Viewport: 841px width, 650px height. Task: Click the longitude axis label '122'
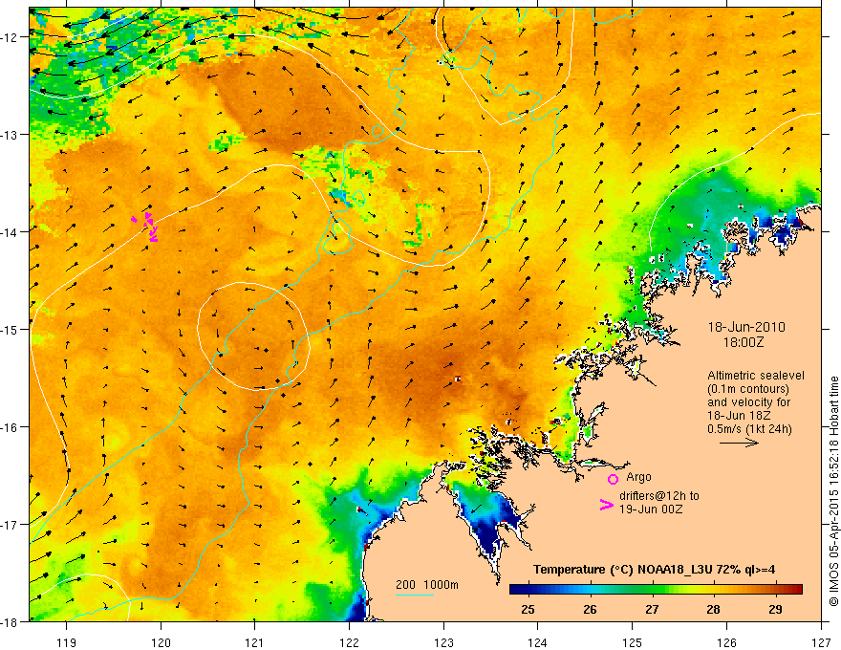tap(349, 642)
